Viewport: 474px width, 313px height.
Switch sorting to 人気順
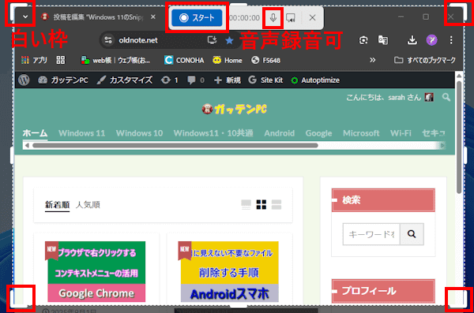coord(88,205)
